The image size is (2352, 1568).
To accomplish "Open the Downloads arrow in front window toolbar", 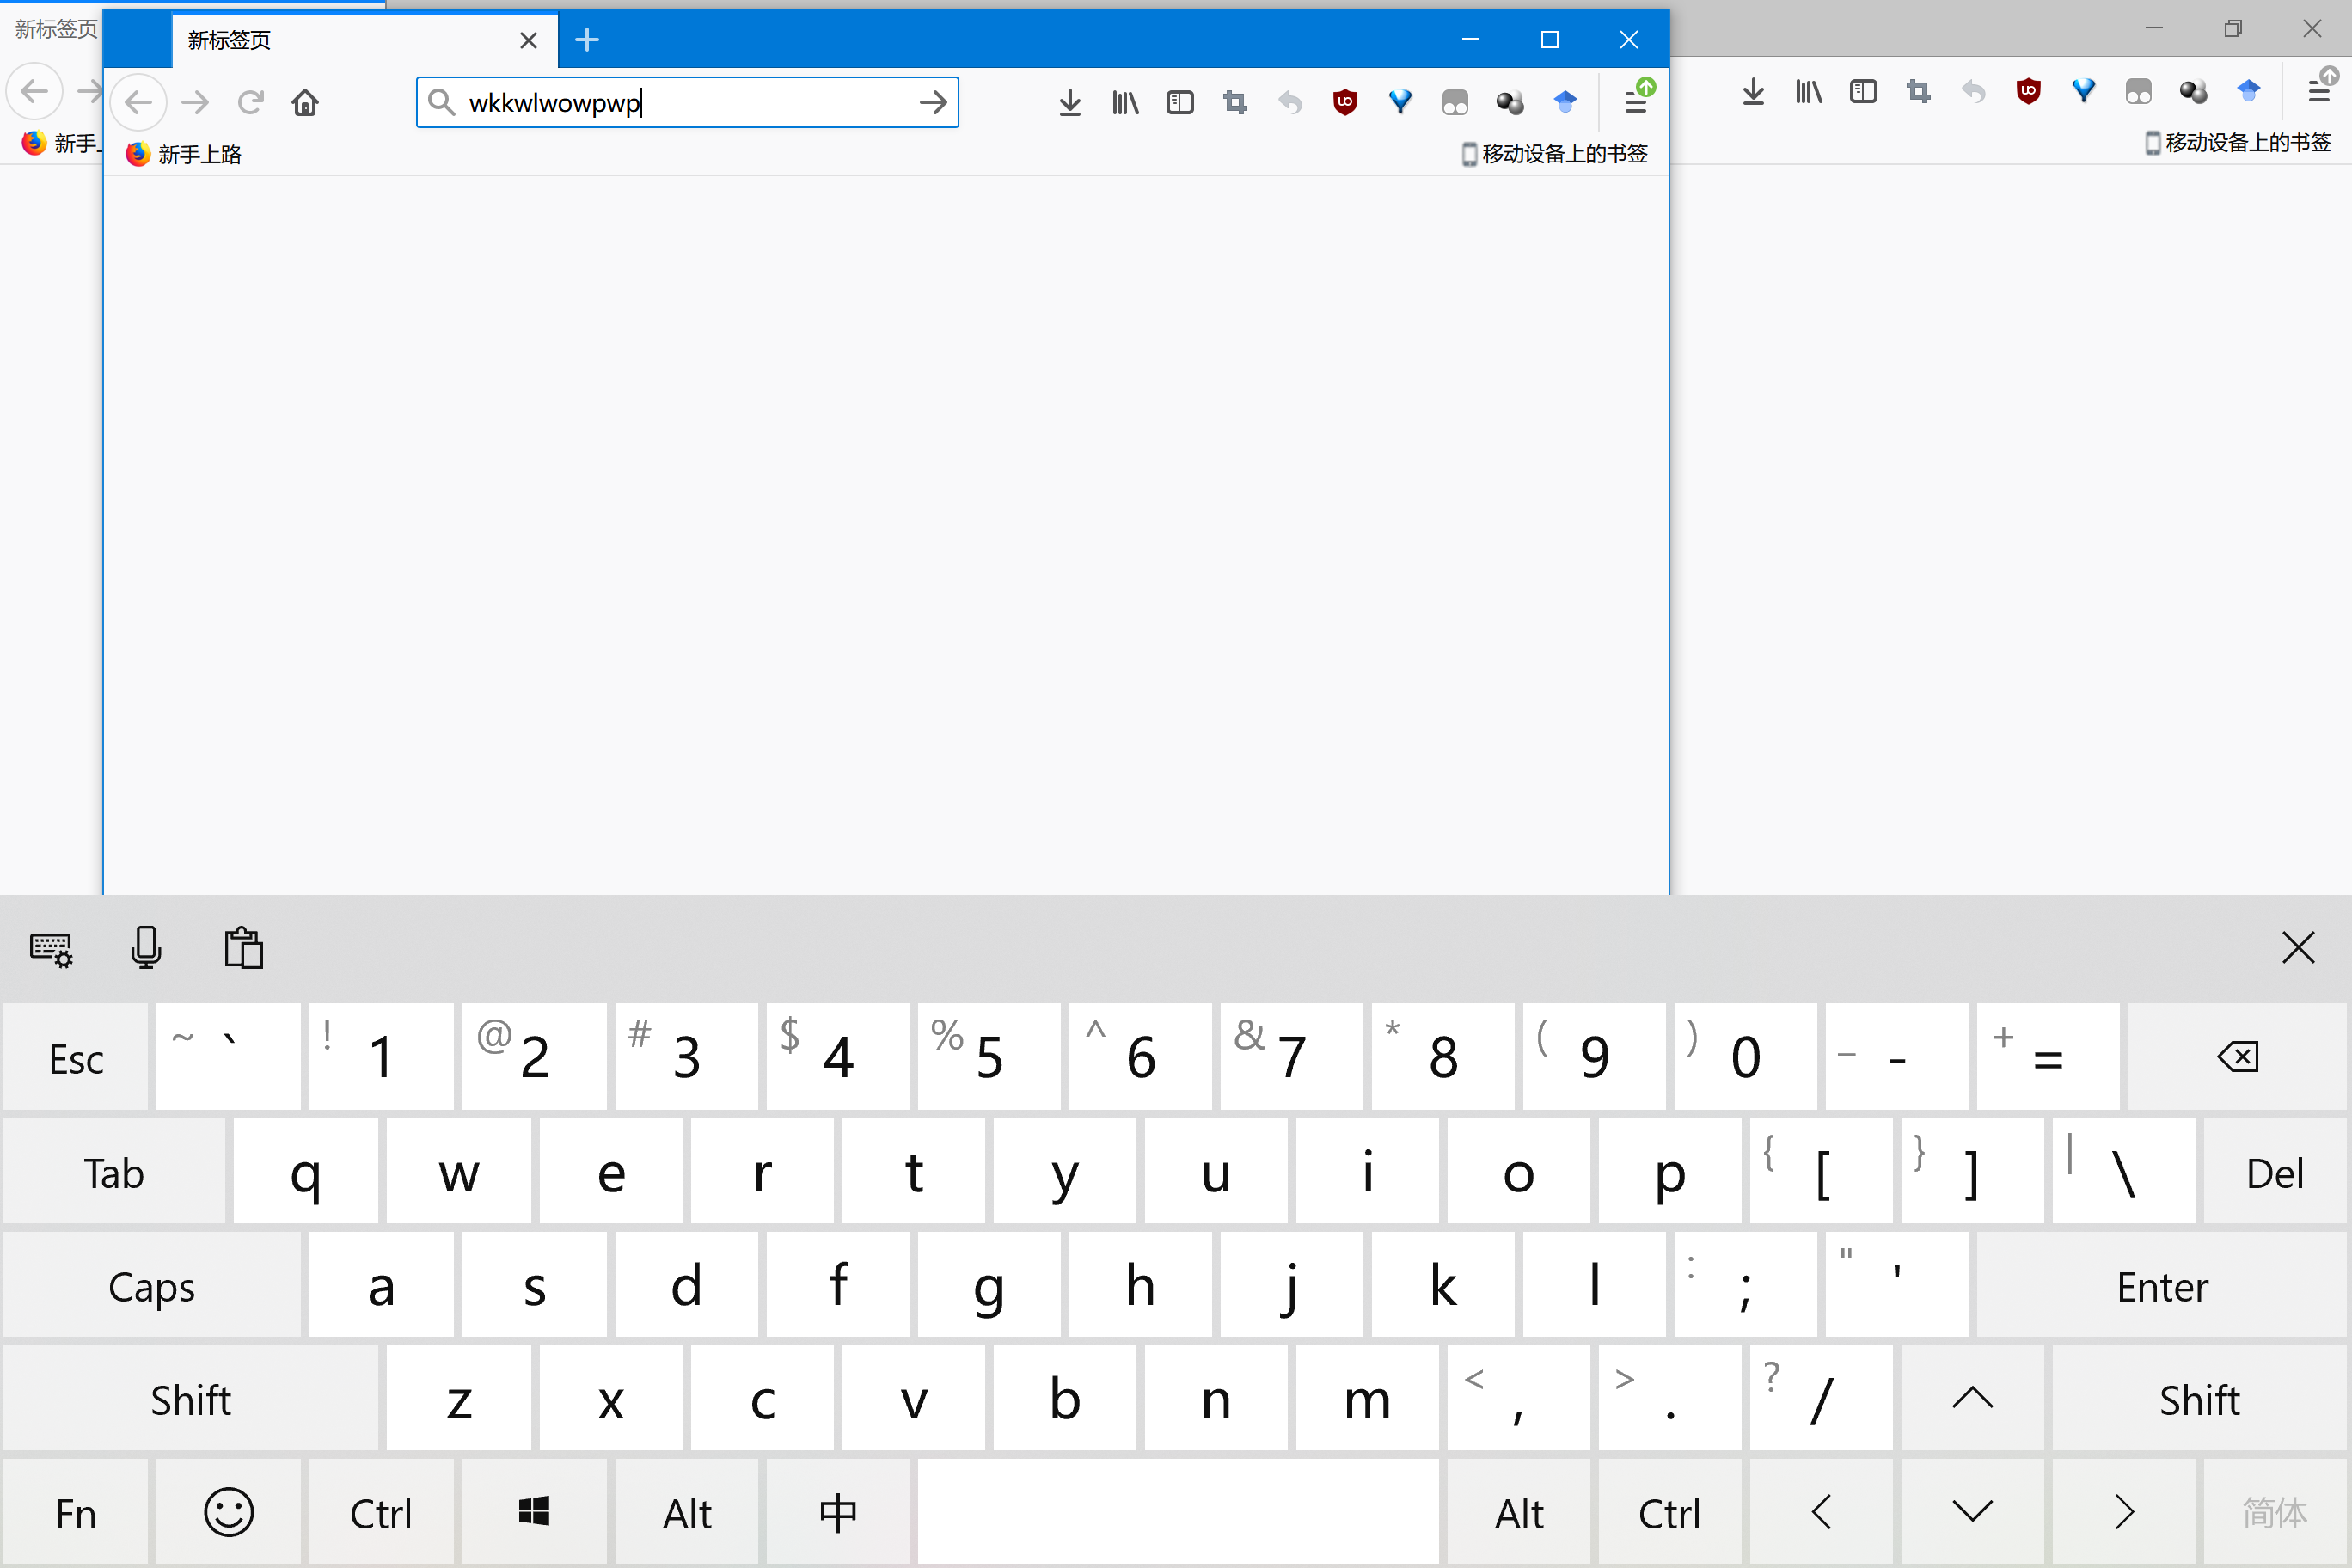I will click(x=1069, y=102).
